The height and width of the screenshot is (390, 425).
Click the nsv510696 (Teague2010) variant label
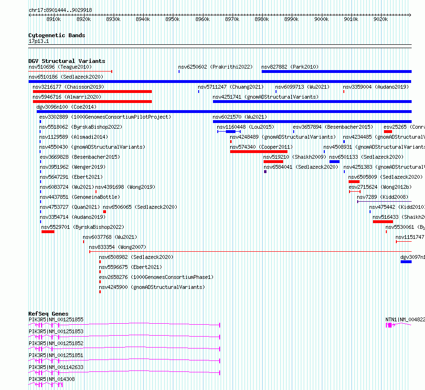point(60,67)
